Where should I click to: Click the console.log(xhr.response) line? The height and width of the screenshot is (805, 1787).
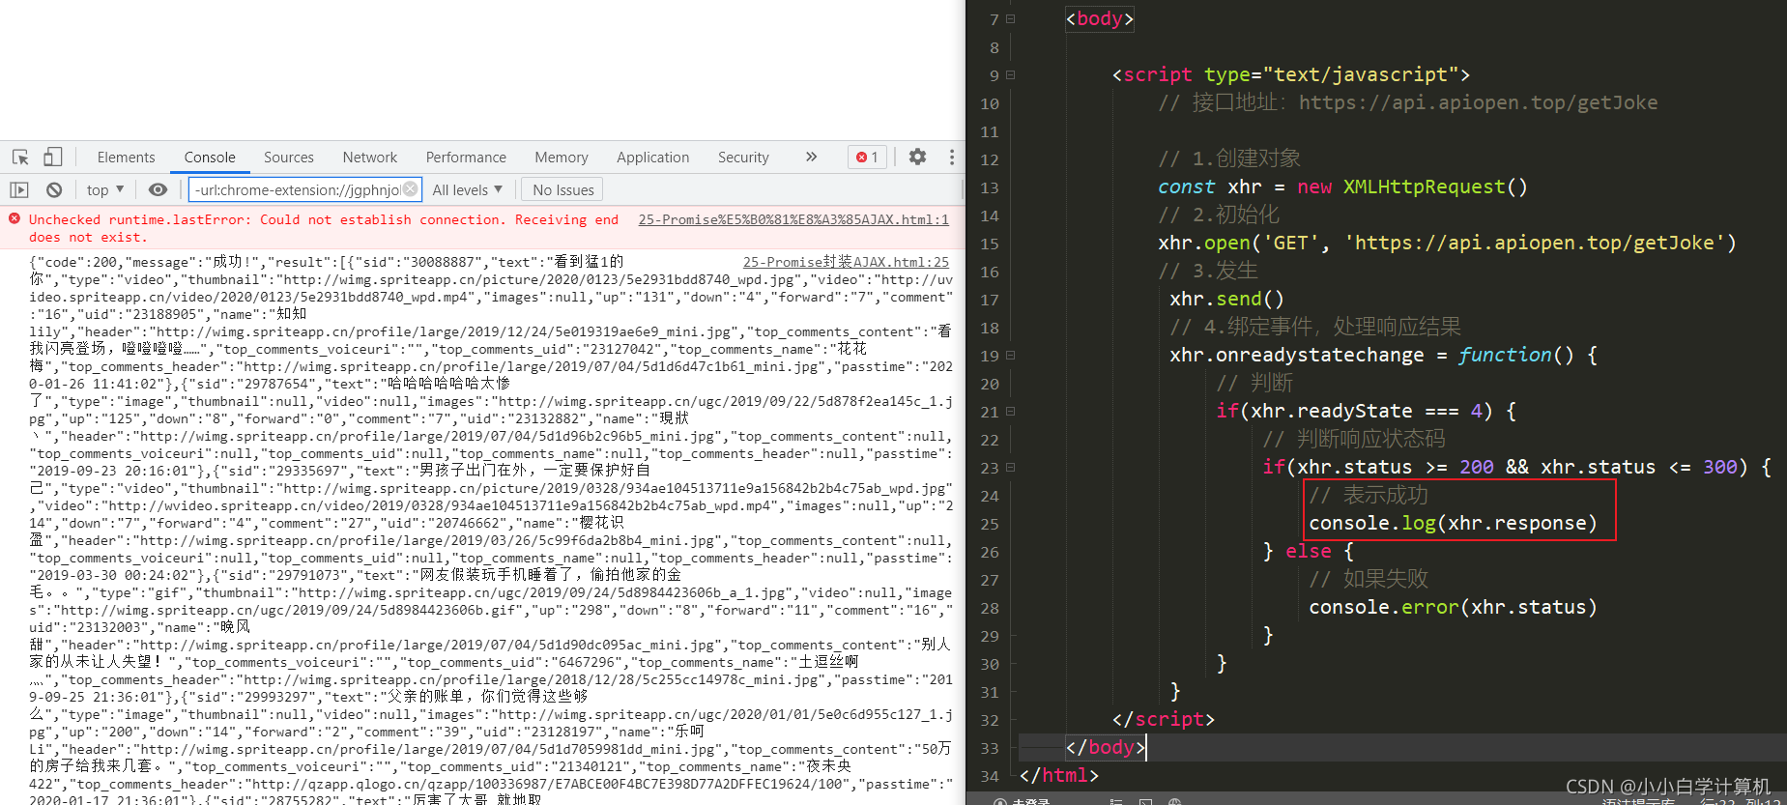click(x=1453, y=523)
